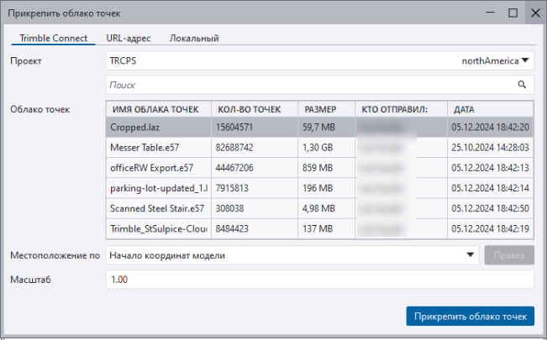Open the Локальный tab
Screen dimensions: 547x340
click(x=194, y=39)
